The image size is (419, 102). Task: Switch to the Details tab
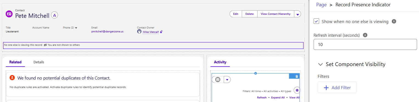click(39, 62)
